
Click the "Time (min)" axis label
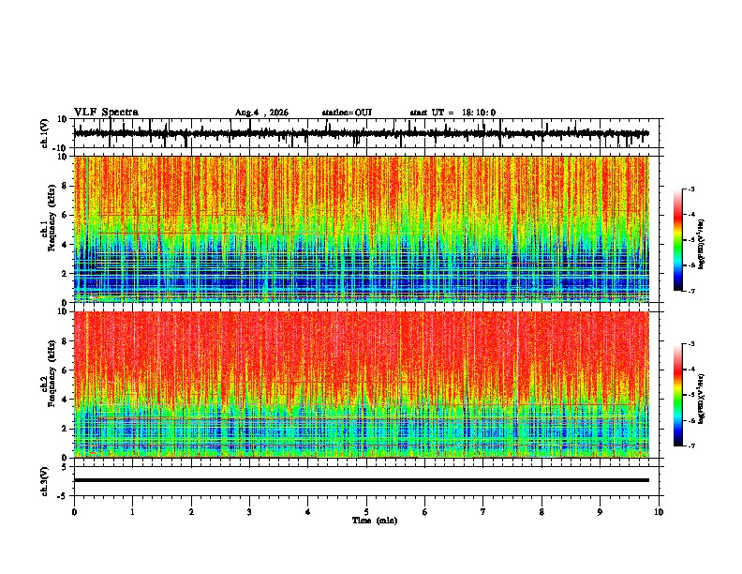(x=375, y=521)
